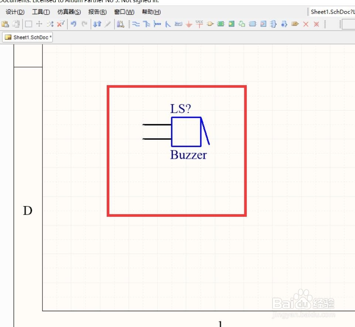Click the Place Harness Entry icon

coord(263,24)
